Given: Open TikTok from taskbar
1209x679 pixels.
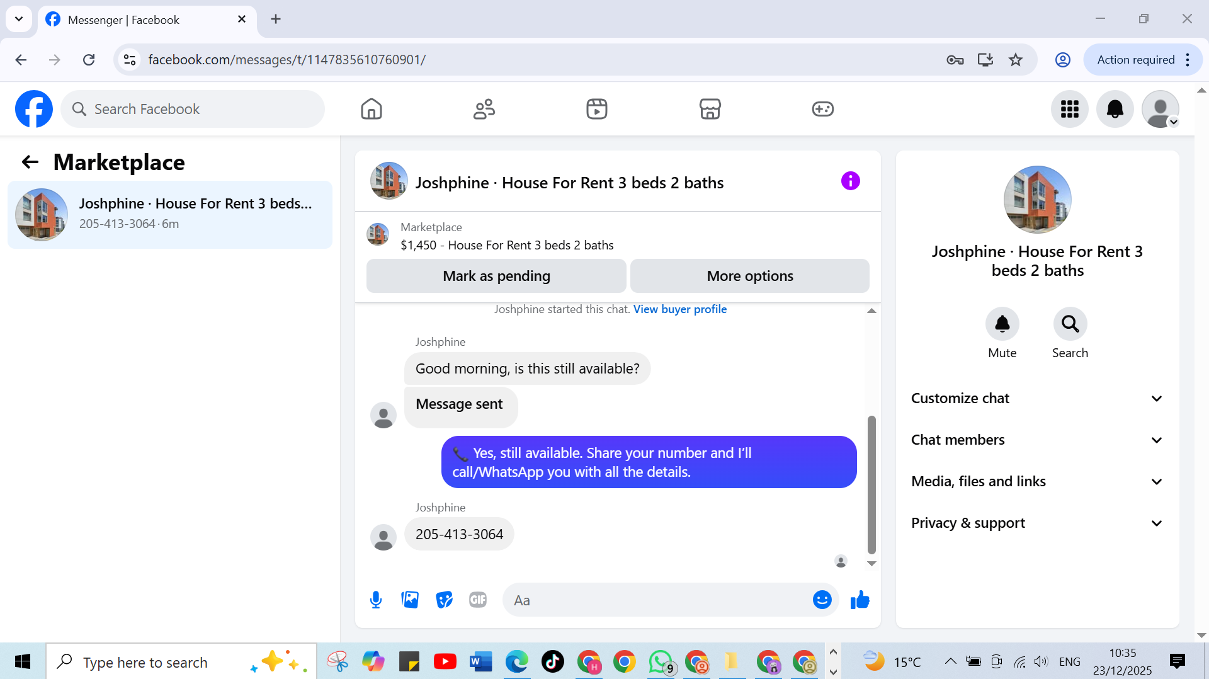Looking at the screenshot, I should [x=552, y=662].
